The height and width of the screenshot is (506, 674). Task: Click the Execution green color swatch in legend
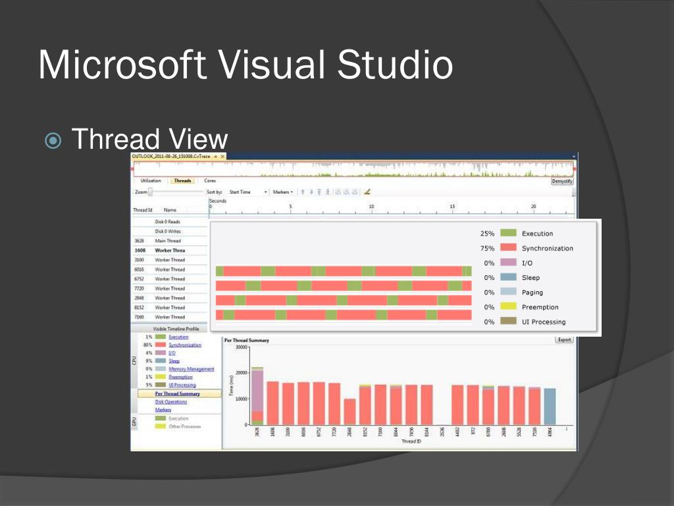pyautogui.click(x=509, y=233)
